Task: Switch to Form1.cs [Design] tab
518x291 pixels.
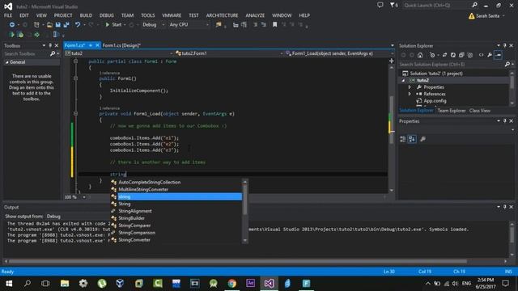Action: (121, 45)
